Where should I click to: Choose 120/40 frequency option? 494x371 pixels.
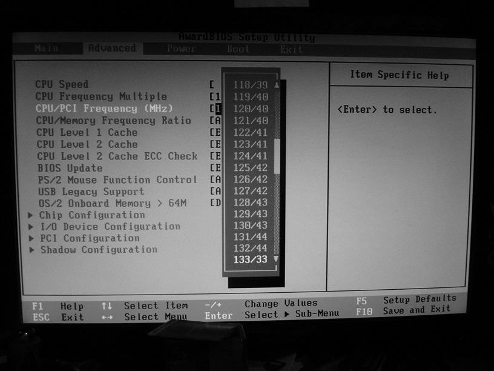coord(251,109)
